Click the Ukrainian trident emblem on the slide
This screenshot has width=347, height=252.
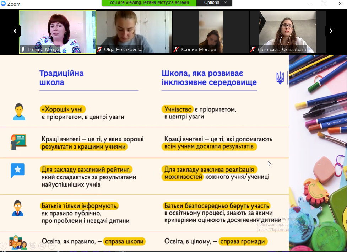[280, 78]
